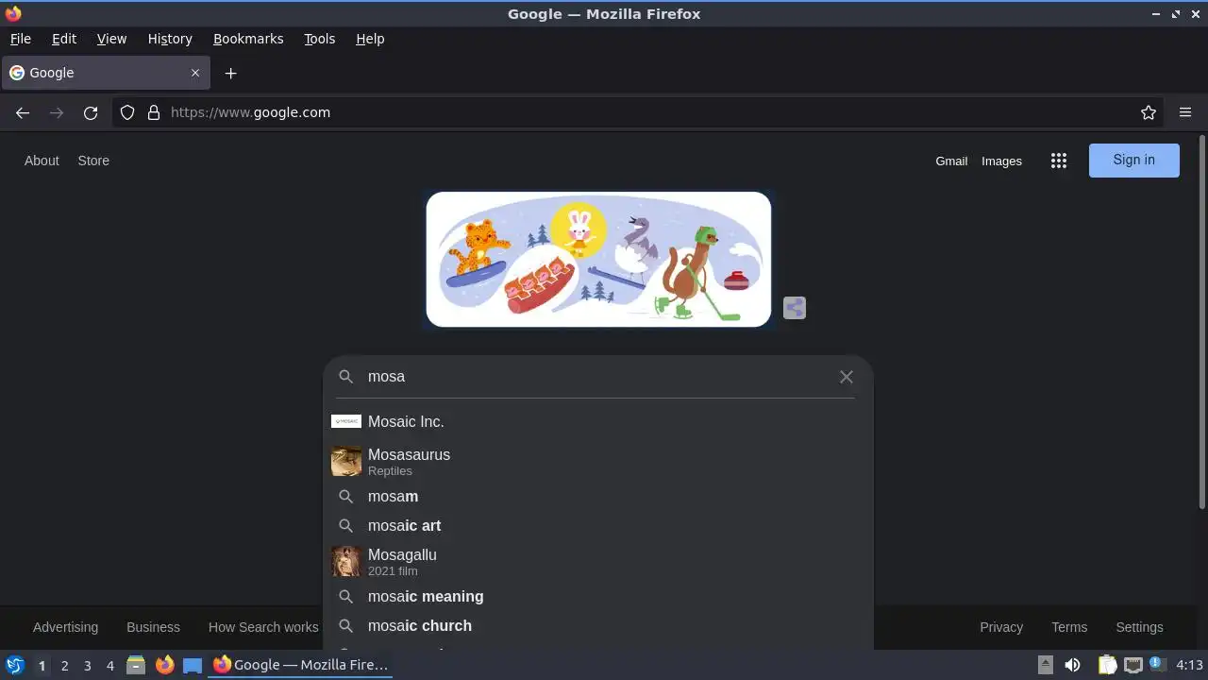
Task: Launch Firefox from the taskbar quick launcher
Action: [x=164, y=665]
